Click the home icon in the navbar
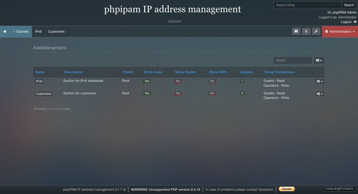The width and height of the screenshot is (358, 194). (x=5, y=31)
